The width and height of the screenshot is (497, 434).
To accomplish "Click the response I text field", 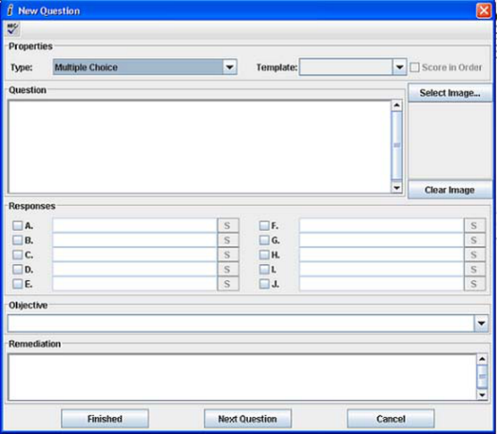I will 381,269.
